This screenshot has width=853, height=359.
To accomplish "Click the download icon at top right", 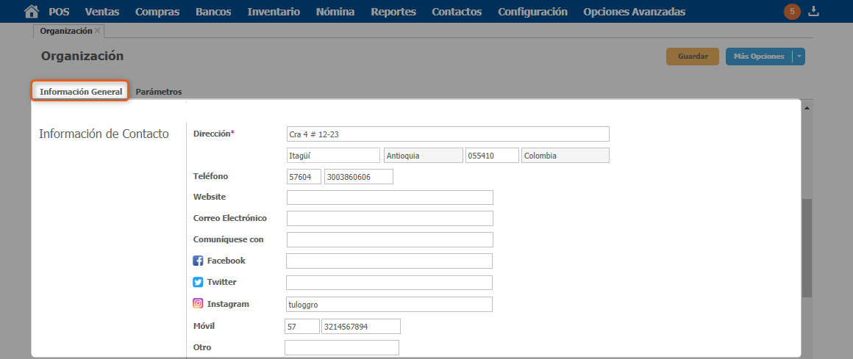I will (x=813, y=12).
